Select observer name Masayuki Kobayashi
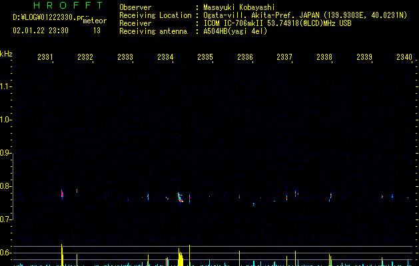The width and height of the screenshot is (419, 266). pos(239,7)
